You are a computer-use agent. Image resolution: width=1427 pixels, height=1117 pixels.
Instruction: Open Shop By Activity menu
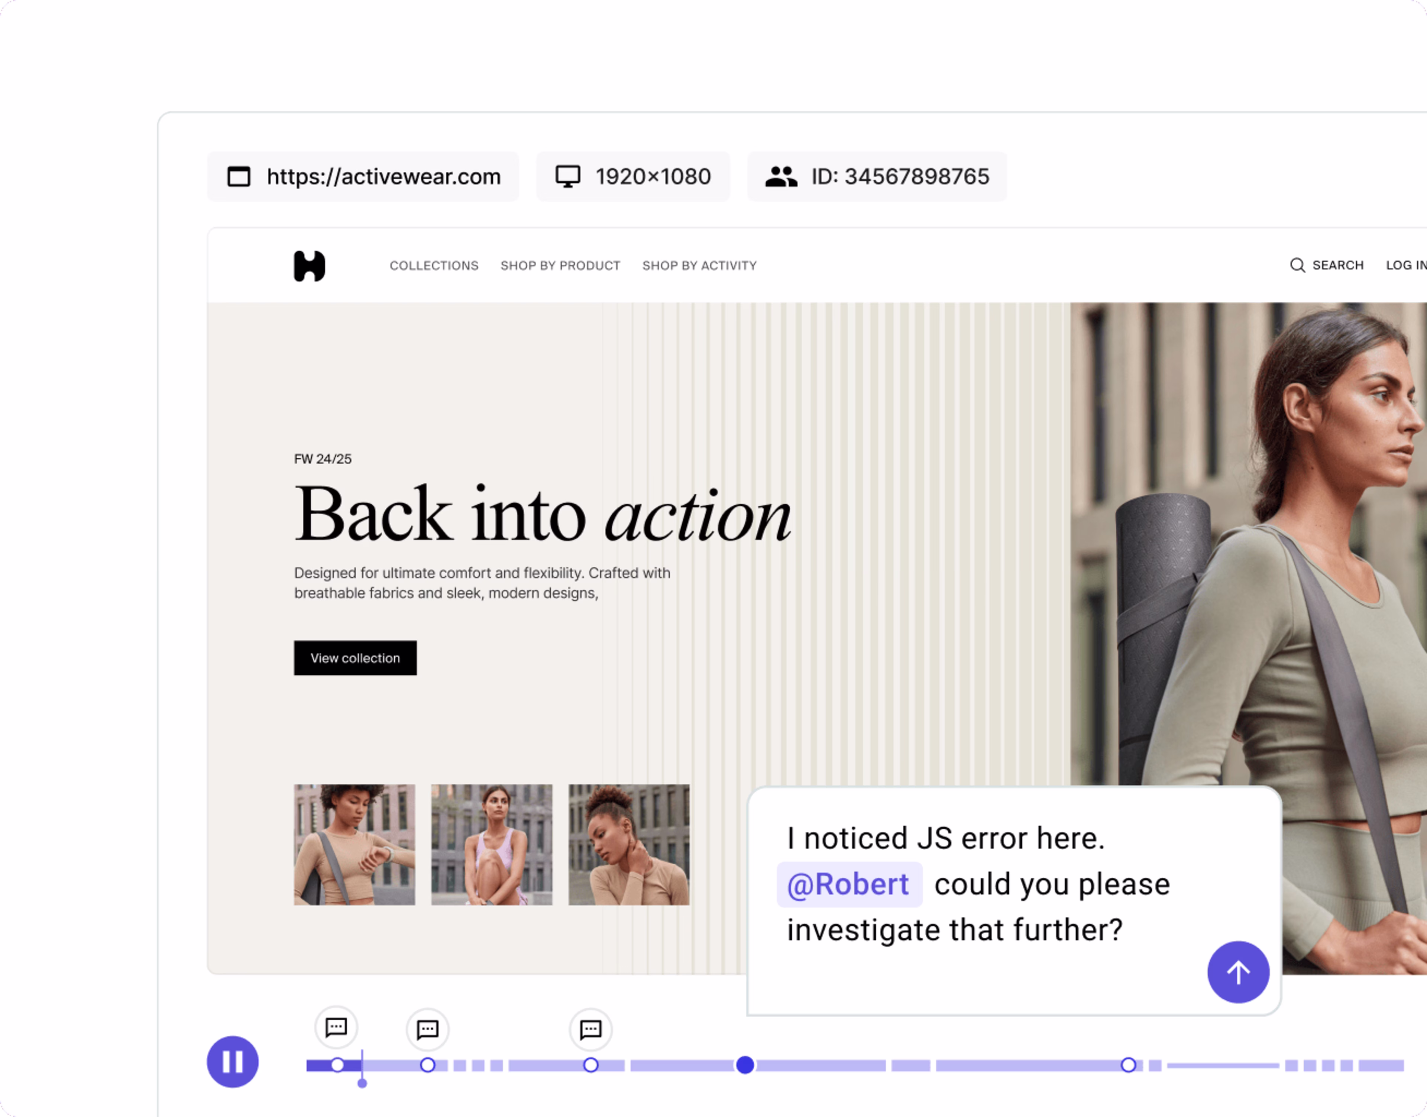[699, 266]
